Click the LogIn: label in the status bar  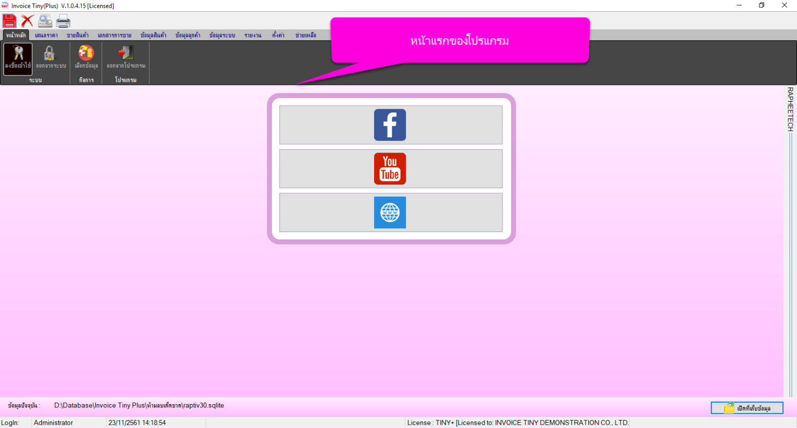click(x=10, y=423)
